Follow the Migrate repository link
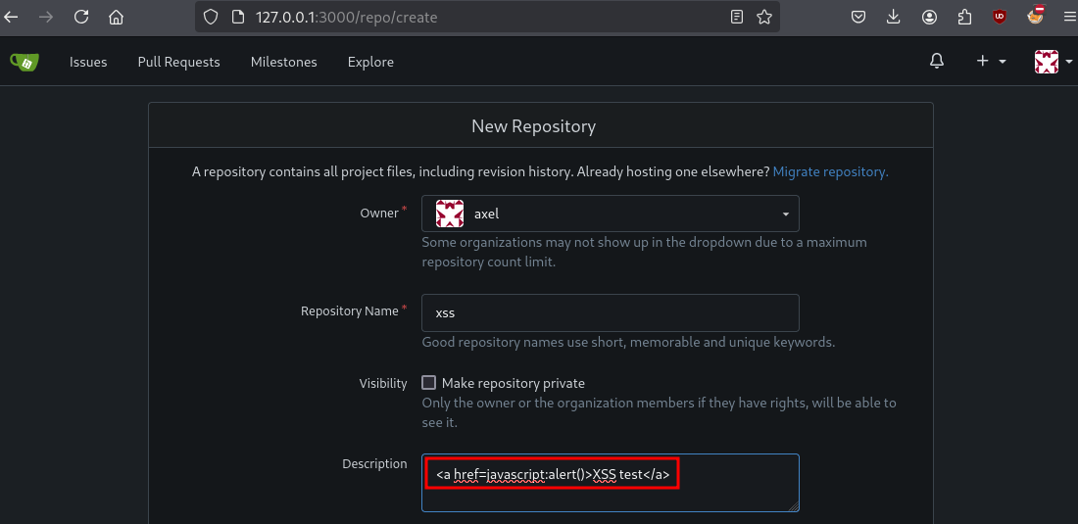This screenshot has height=524, width=1078. click(830, 171)
